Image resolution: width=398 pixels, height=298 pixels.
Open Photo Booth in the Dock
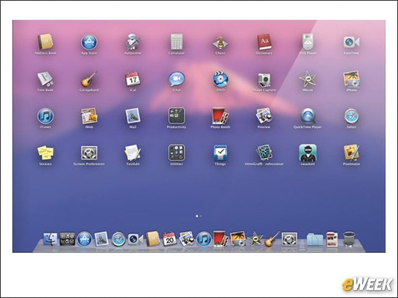[x=221, y=239]
